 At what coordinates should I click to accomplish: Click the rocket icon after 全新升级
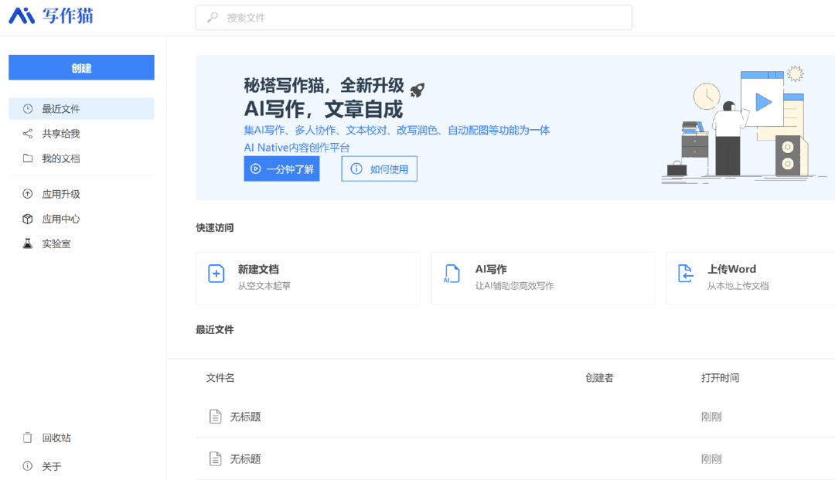[x=417, y=90]
